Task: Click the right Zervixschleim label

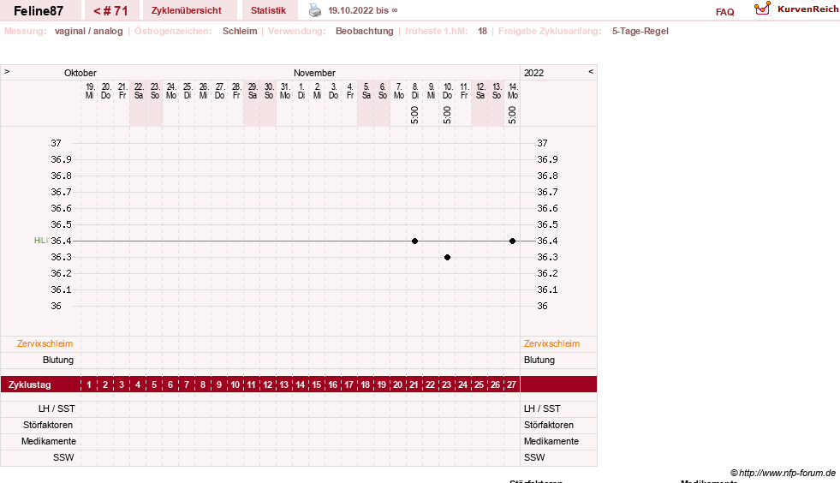Action: click(x=551, y=343)
